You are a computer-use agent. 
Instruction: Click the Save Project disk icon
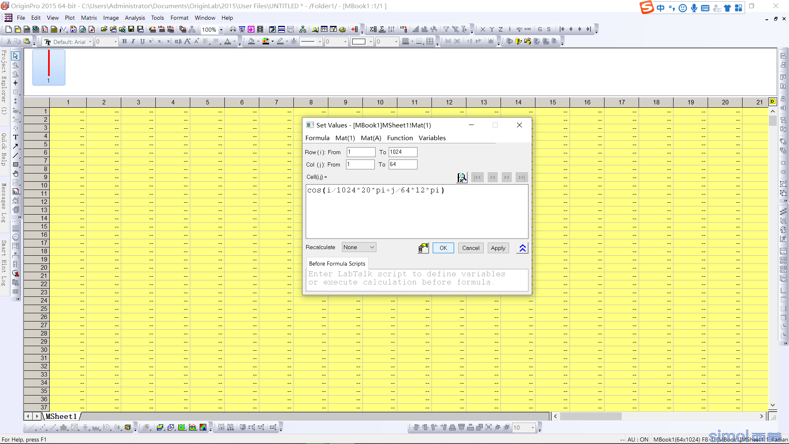pos(131,29)
